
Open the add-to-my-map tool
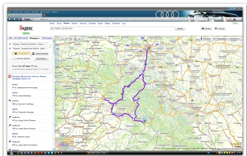click(75, 39)
